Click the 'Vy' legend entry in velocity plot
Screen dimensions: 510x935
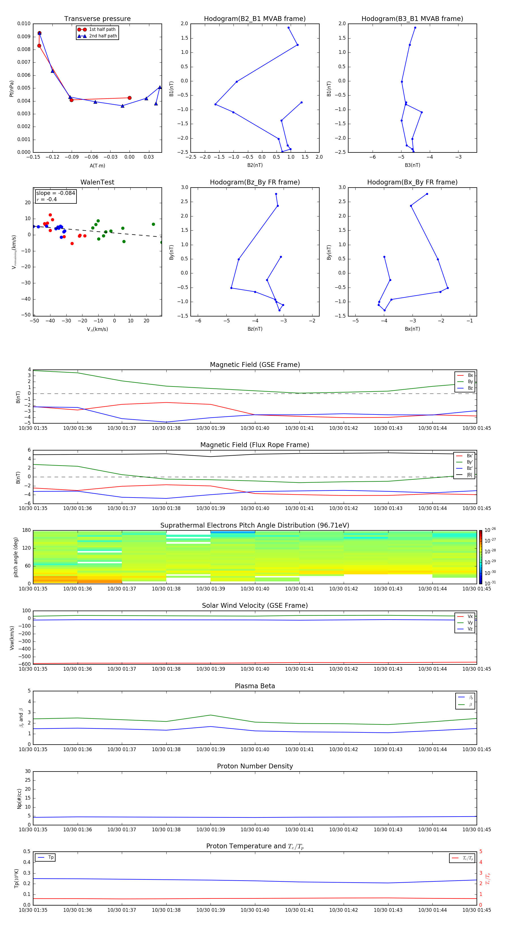tap(465, 623)
